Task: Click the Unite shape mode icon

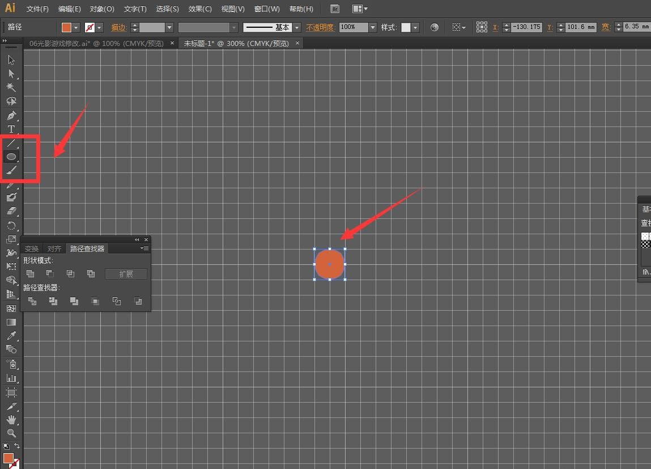Action: click(x=30, y=273)
